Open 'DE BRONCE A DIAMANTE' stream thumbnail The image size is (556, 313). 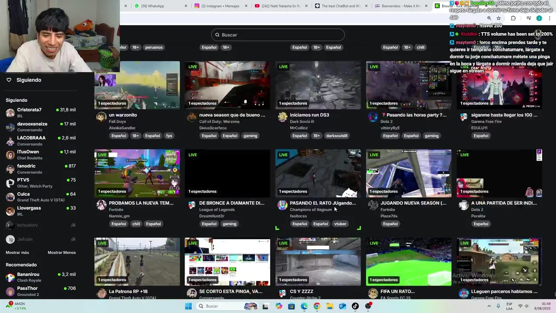(x=227, y=173)
